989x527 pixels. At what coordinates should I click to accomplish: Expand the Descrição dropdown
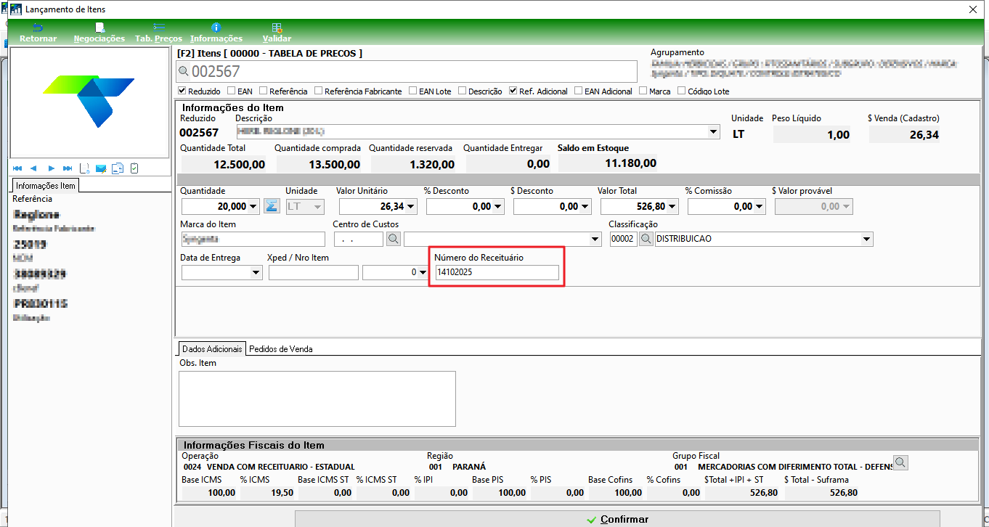(714, 132)
